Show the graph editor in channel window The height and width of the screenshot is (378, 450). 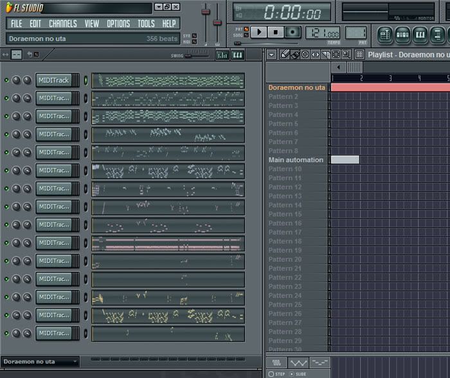[x=222, y=55]
